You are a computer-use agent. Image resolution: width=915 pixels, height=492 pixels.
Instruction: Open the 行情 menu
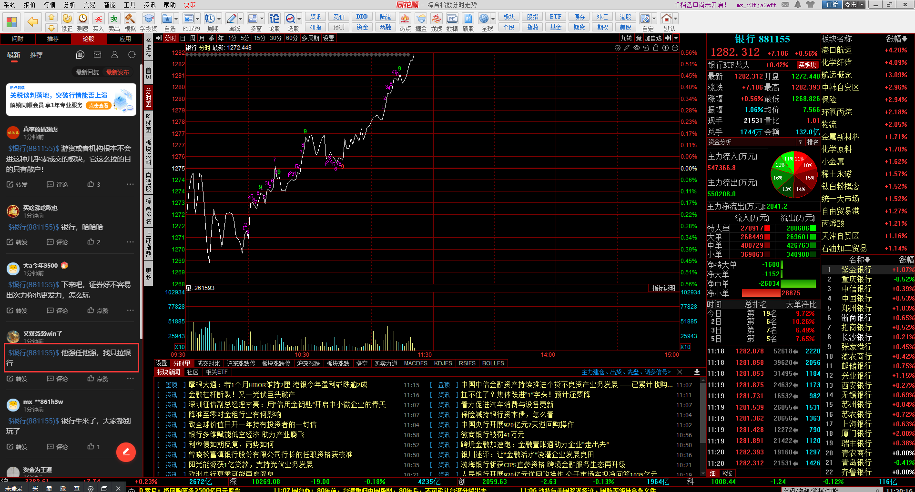50,5
